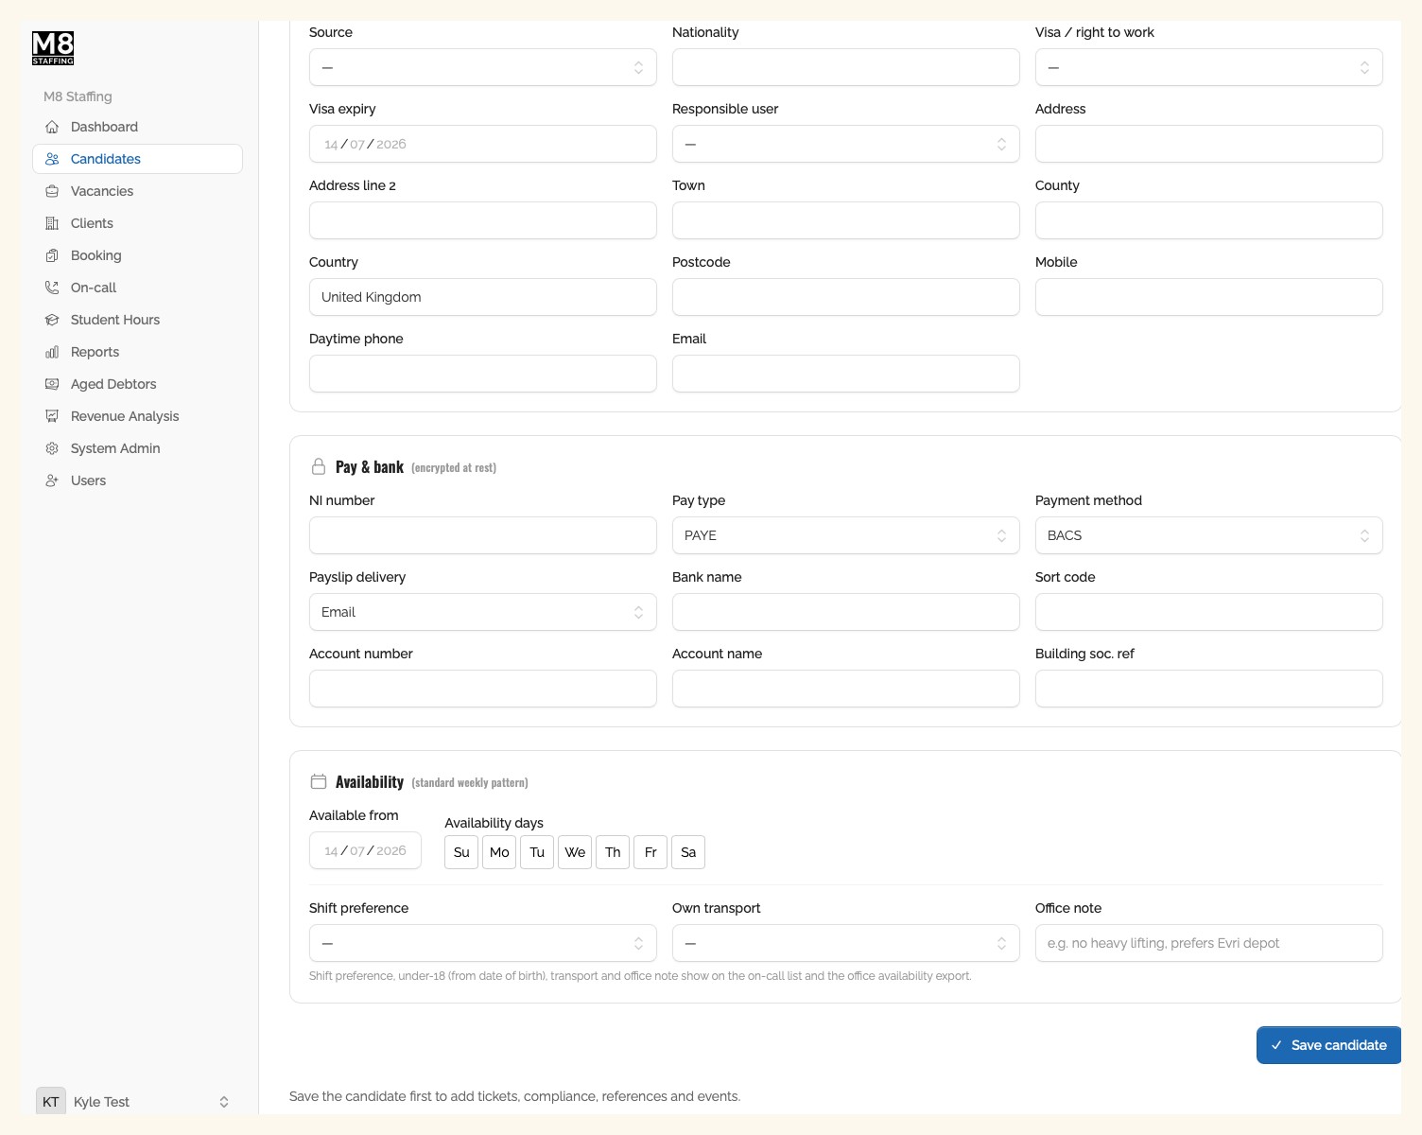Viewport: 1422px width, 1135px height.
Task: Click the Nationality input field
Action: coord(846,67)
